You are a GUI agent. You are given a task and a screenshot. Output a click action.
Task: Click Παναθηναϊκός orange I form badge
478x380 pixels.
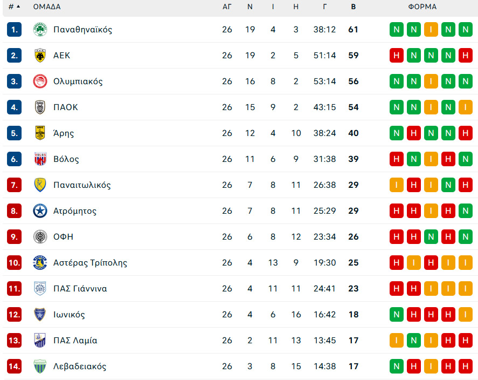point(431,30)
